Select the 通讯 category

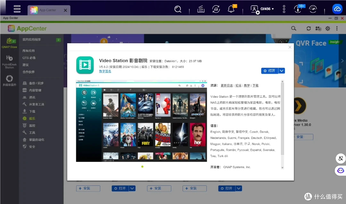pos(29,97)
